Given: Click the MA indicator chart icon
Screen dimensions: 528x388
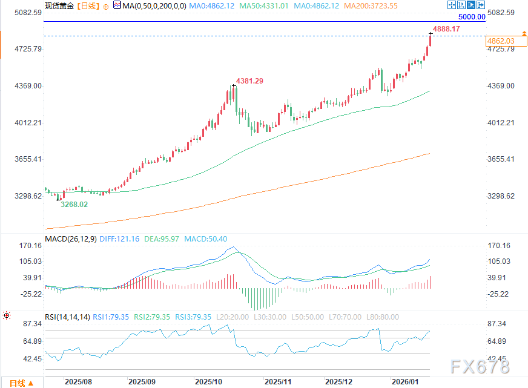Looking at the screenshot, I should click(117, 5).
